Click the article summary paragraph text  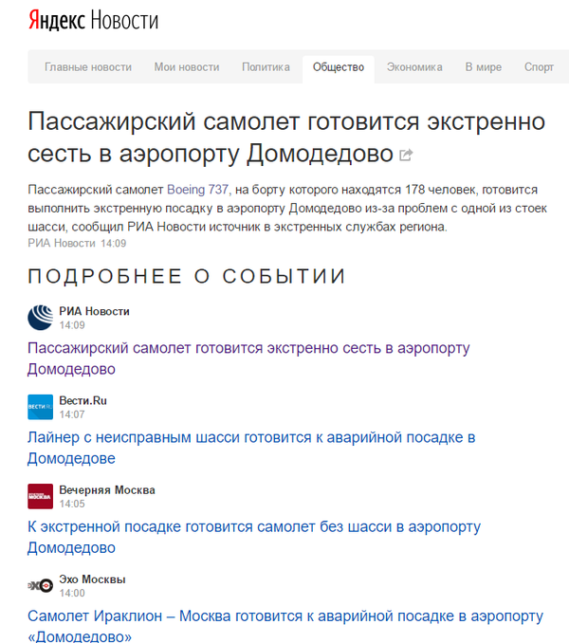click(287, 209)
